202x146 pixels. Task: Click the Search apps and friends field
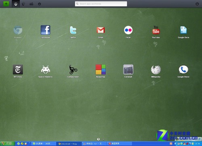click(x=101, y=4)
